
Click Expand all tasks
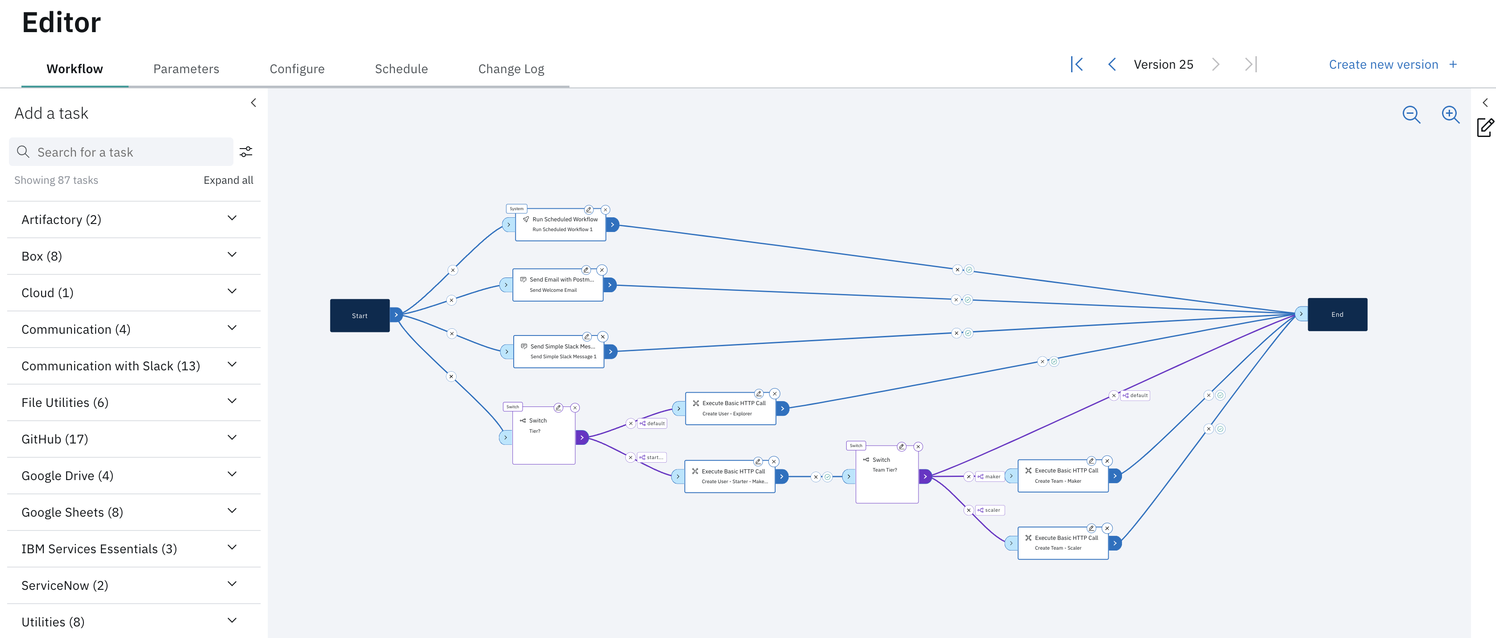click(x=228, y=180)
